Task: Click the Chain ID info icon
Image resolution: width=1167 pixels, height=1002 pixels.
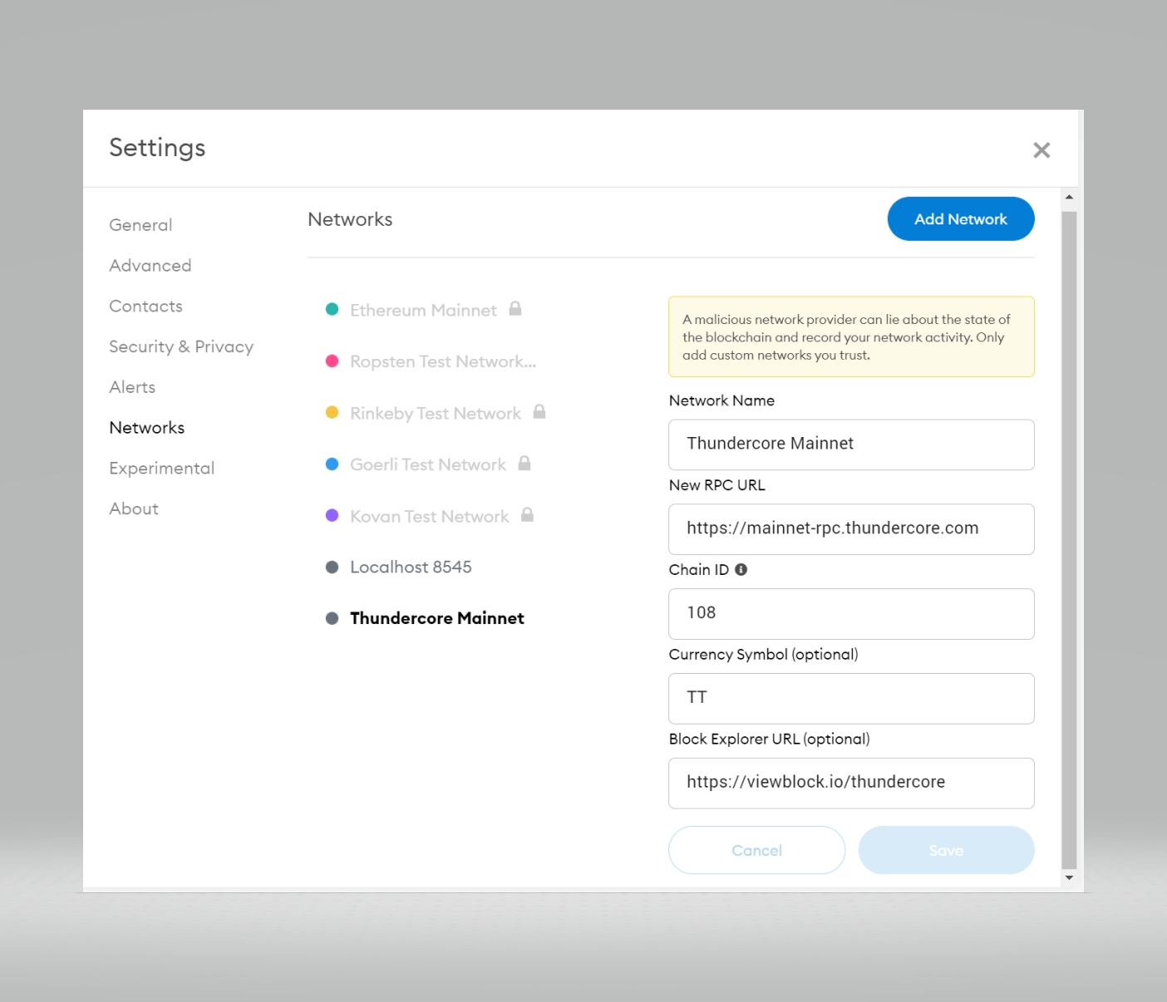Action: coord(741,570)
